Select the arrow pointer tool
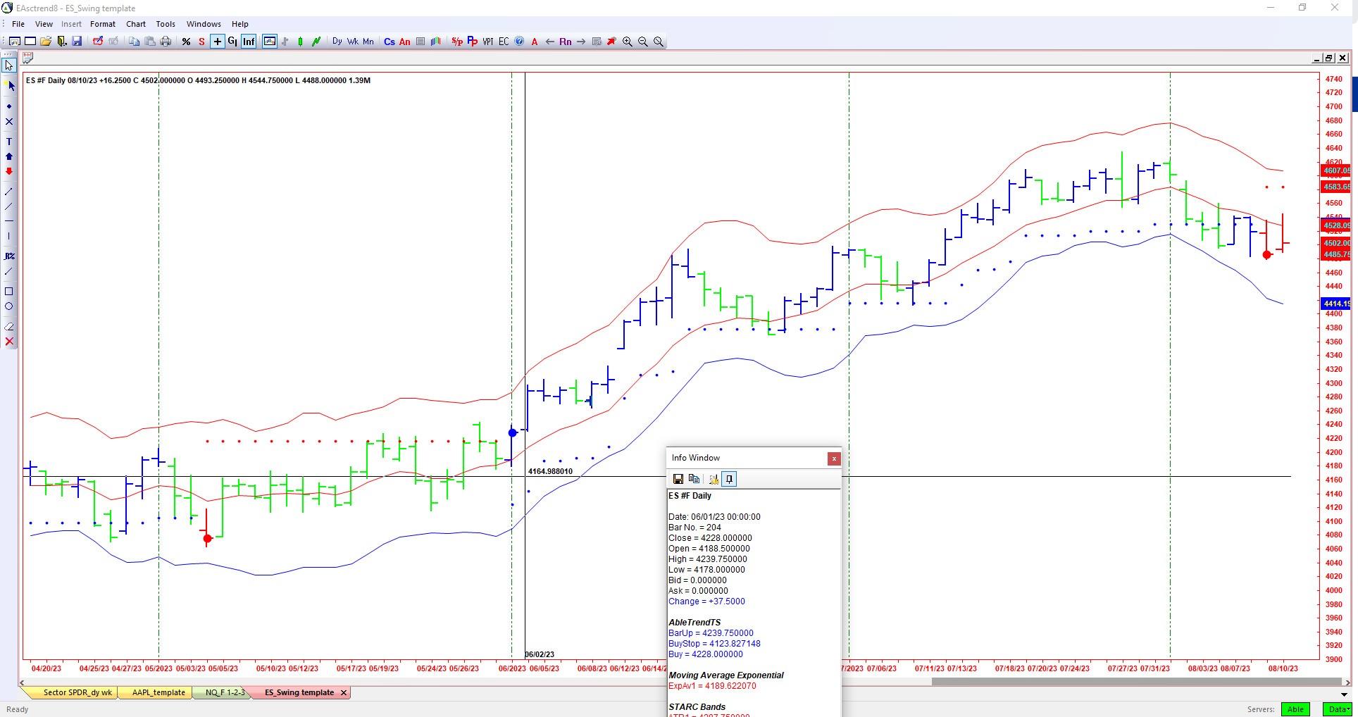1358x717 pixels. point(8,64)
